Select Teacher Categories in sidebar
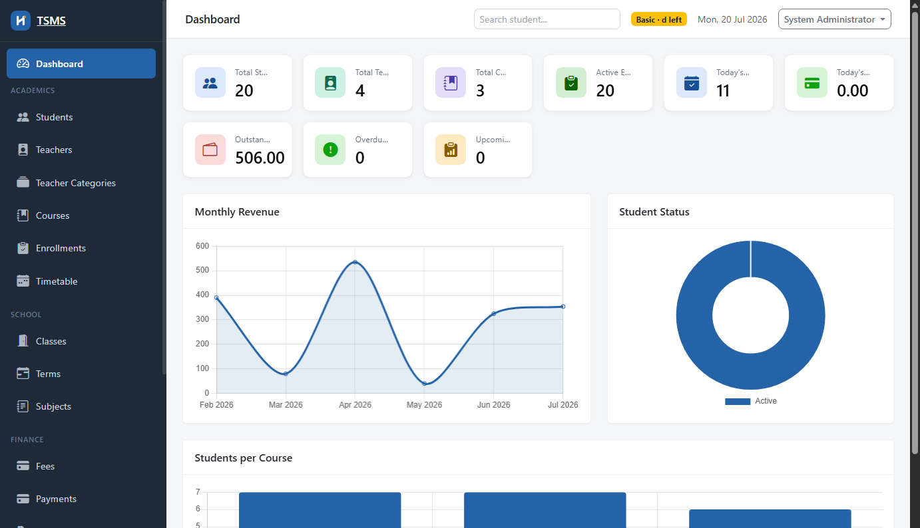The height and width of the screenshot is (528, 920). pyautogui.click(x=81, y=183)
